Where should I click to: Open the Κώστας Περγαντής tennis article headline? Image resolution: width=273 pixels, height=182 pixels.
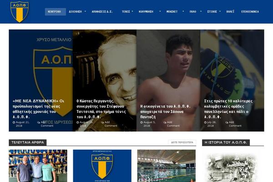click(101, 109)
